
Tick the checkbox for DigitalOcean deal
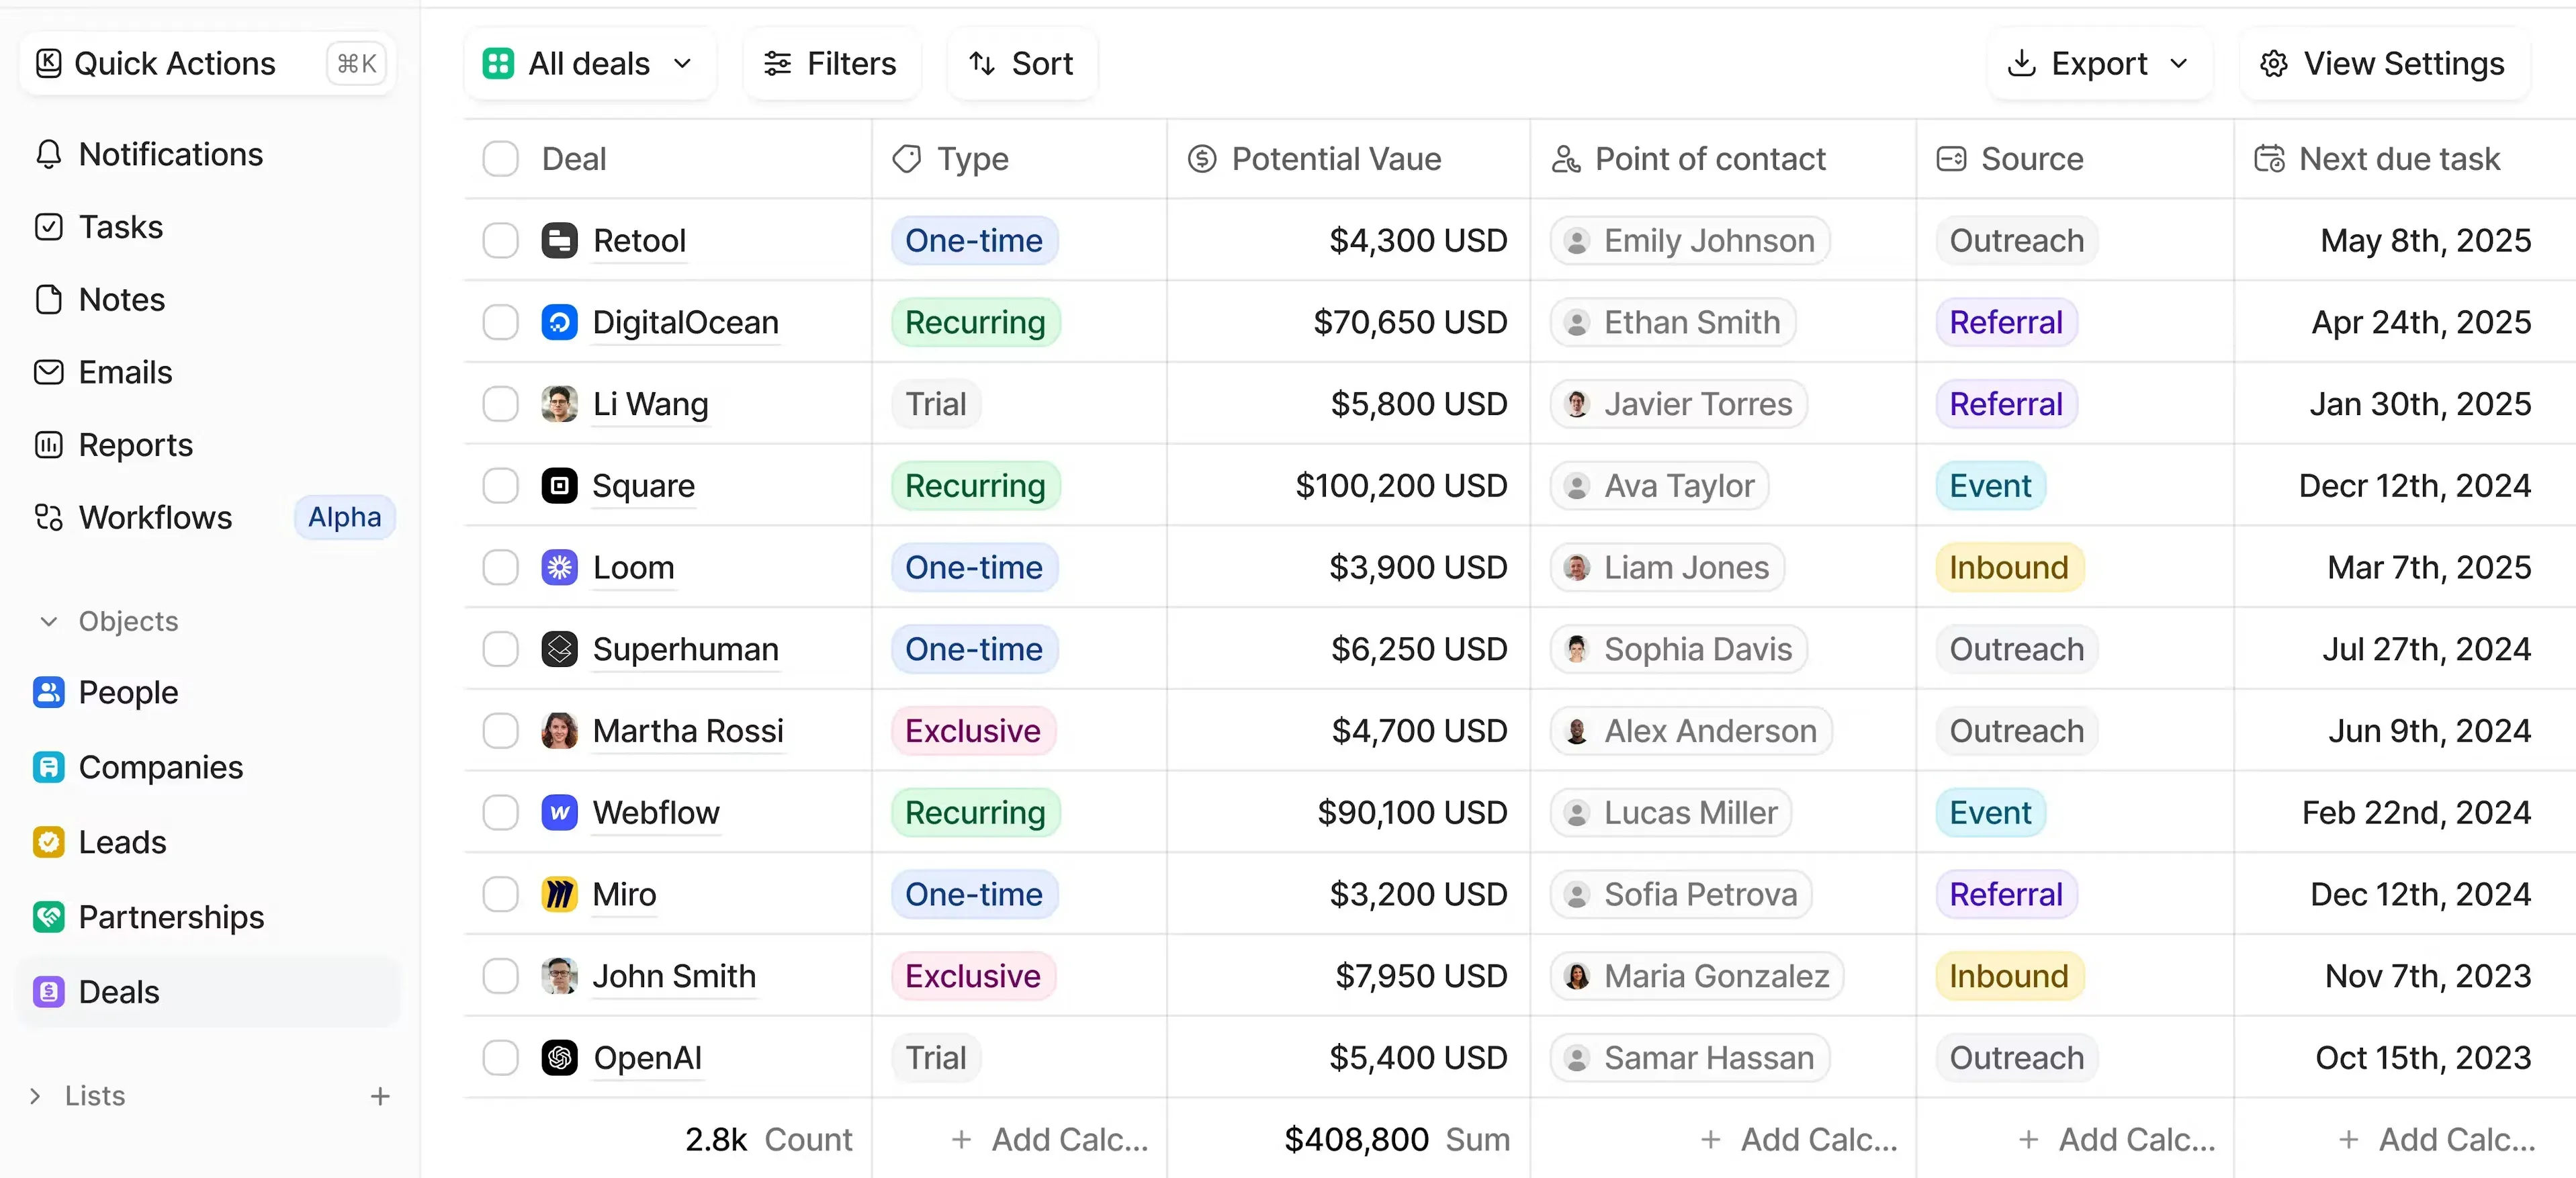pos(500,322)
